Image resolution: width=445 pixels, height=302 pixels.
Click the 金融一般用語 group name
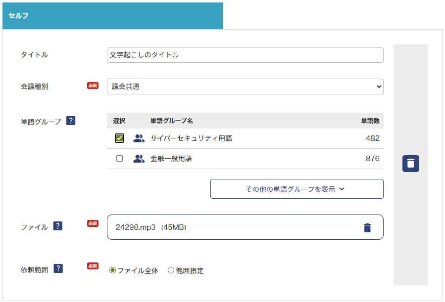pyautogui.click(x=171, y=159)
